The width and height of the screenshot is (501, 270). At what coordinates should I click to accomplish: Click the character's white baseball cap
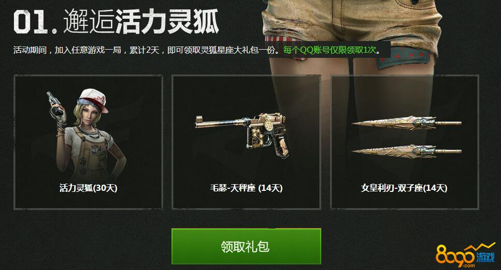coord(94,99)
